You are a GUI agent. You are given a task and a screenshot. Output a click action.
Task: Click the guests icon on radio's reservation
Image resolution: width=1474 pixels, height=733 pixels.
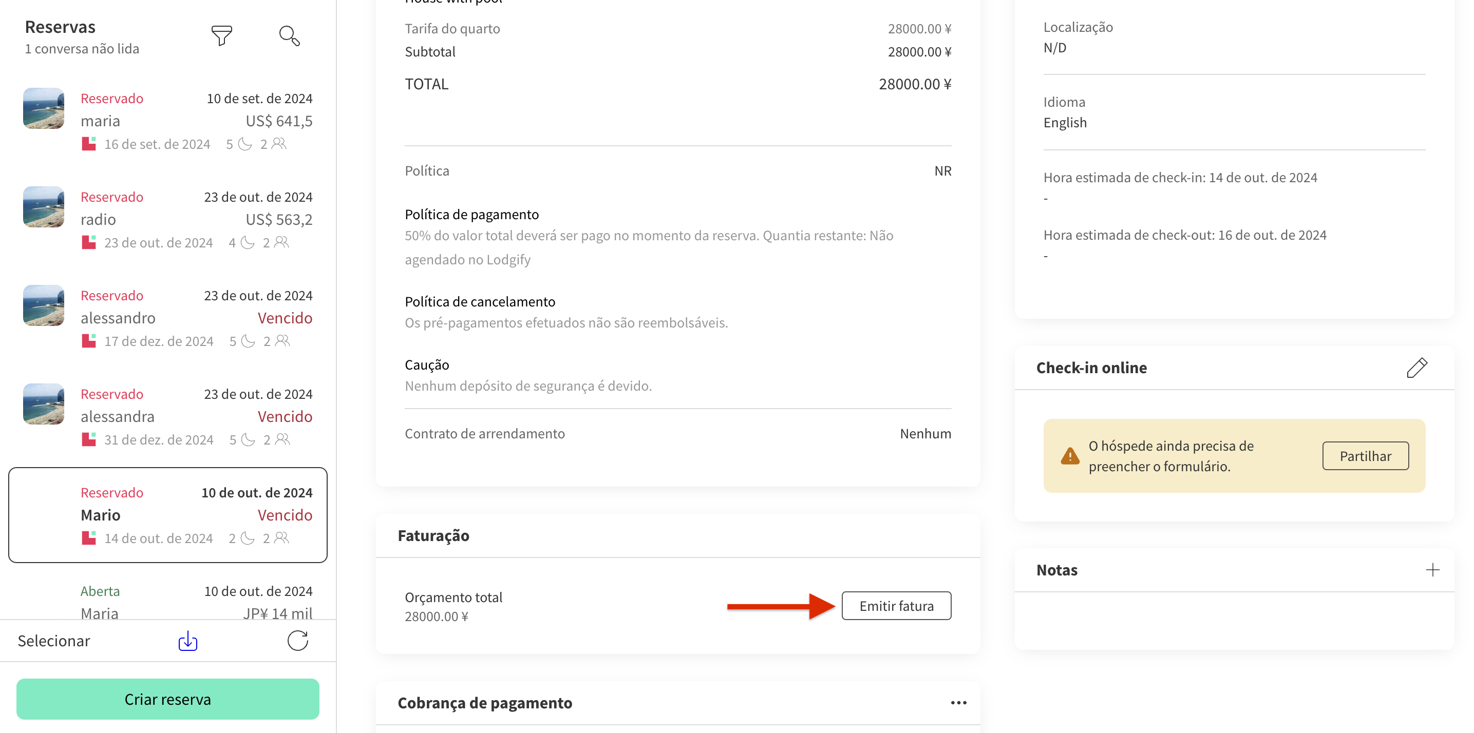coord(280,242)
